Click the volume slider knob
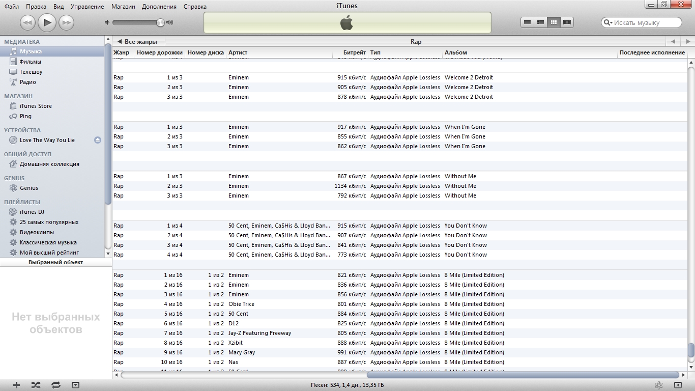 pos(161,22)
